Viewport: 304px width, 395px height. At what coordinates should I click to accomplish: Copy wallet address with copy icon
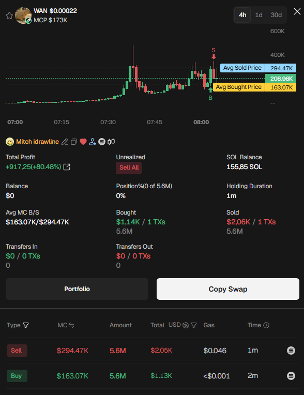[74, 142]
